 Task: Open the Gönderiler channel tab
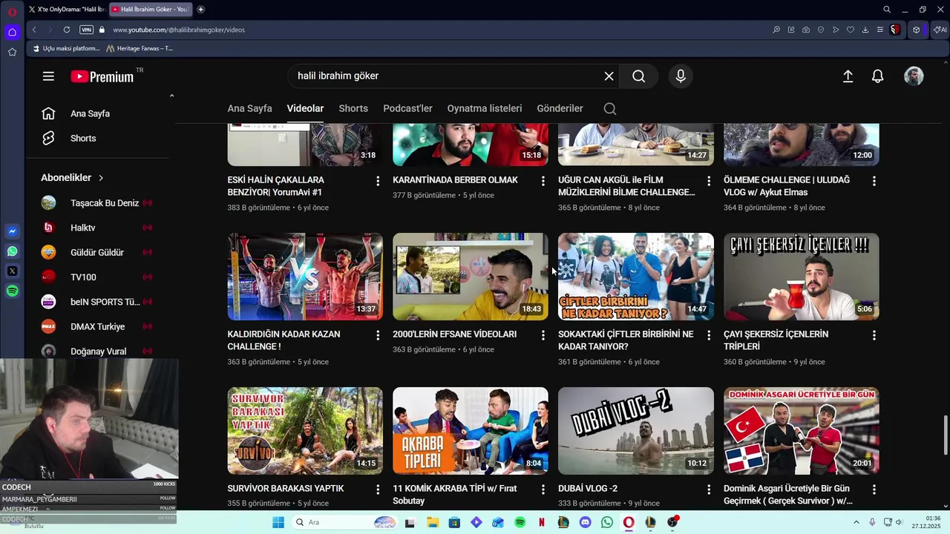tap(560, 108)
